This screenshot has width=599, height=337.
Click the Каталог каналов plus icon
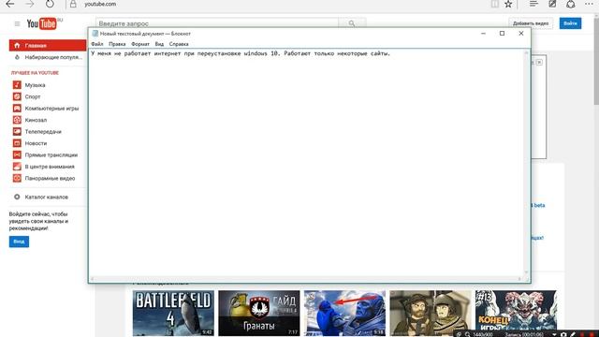tap(17, 198)
